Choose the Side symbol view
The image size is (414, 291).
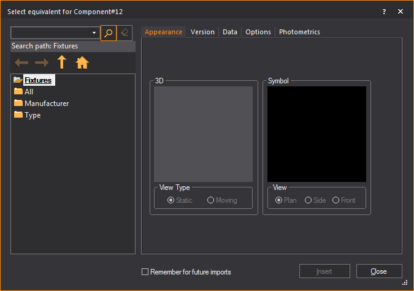pyautogui.click(x=307, y=200)
